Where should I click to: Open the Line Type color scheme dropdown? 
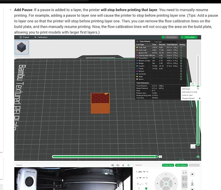(164, 42)
